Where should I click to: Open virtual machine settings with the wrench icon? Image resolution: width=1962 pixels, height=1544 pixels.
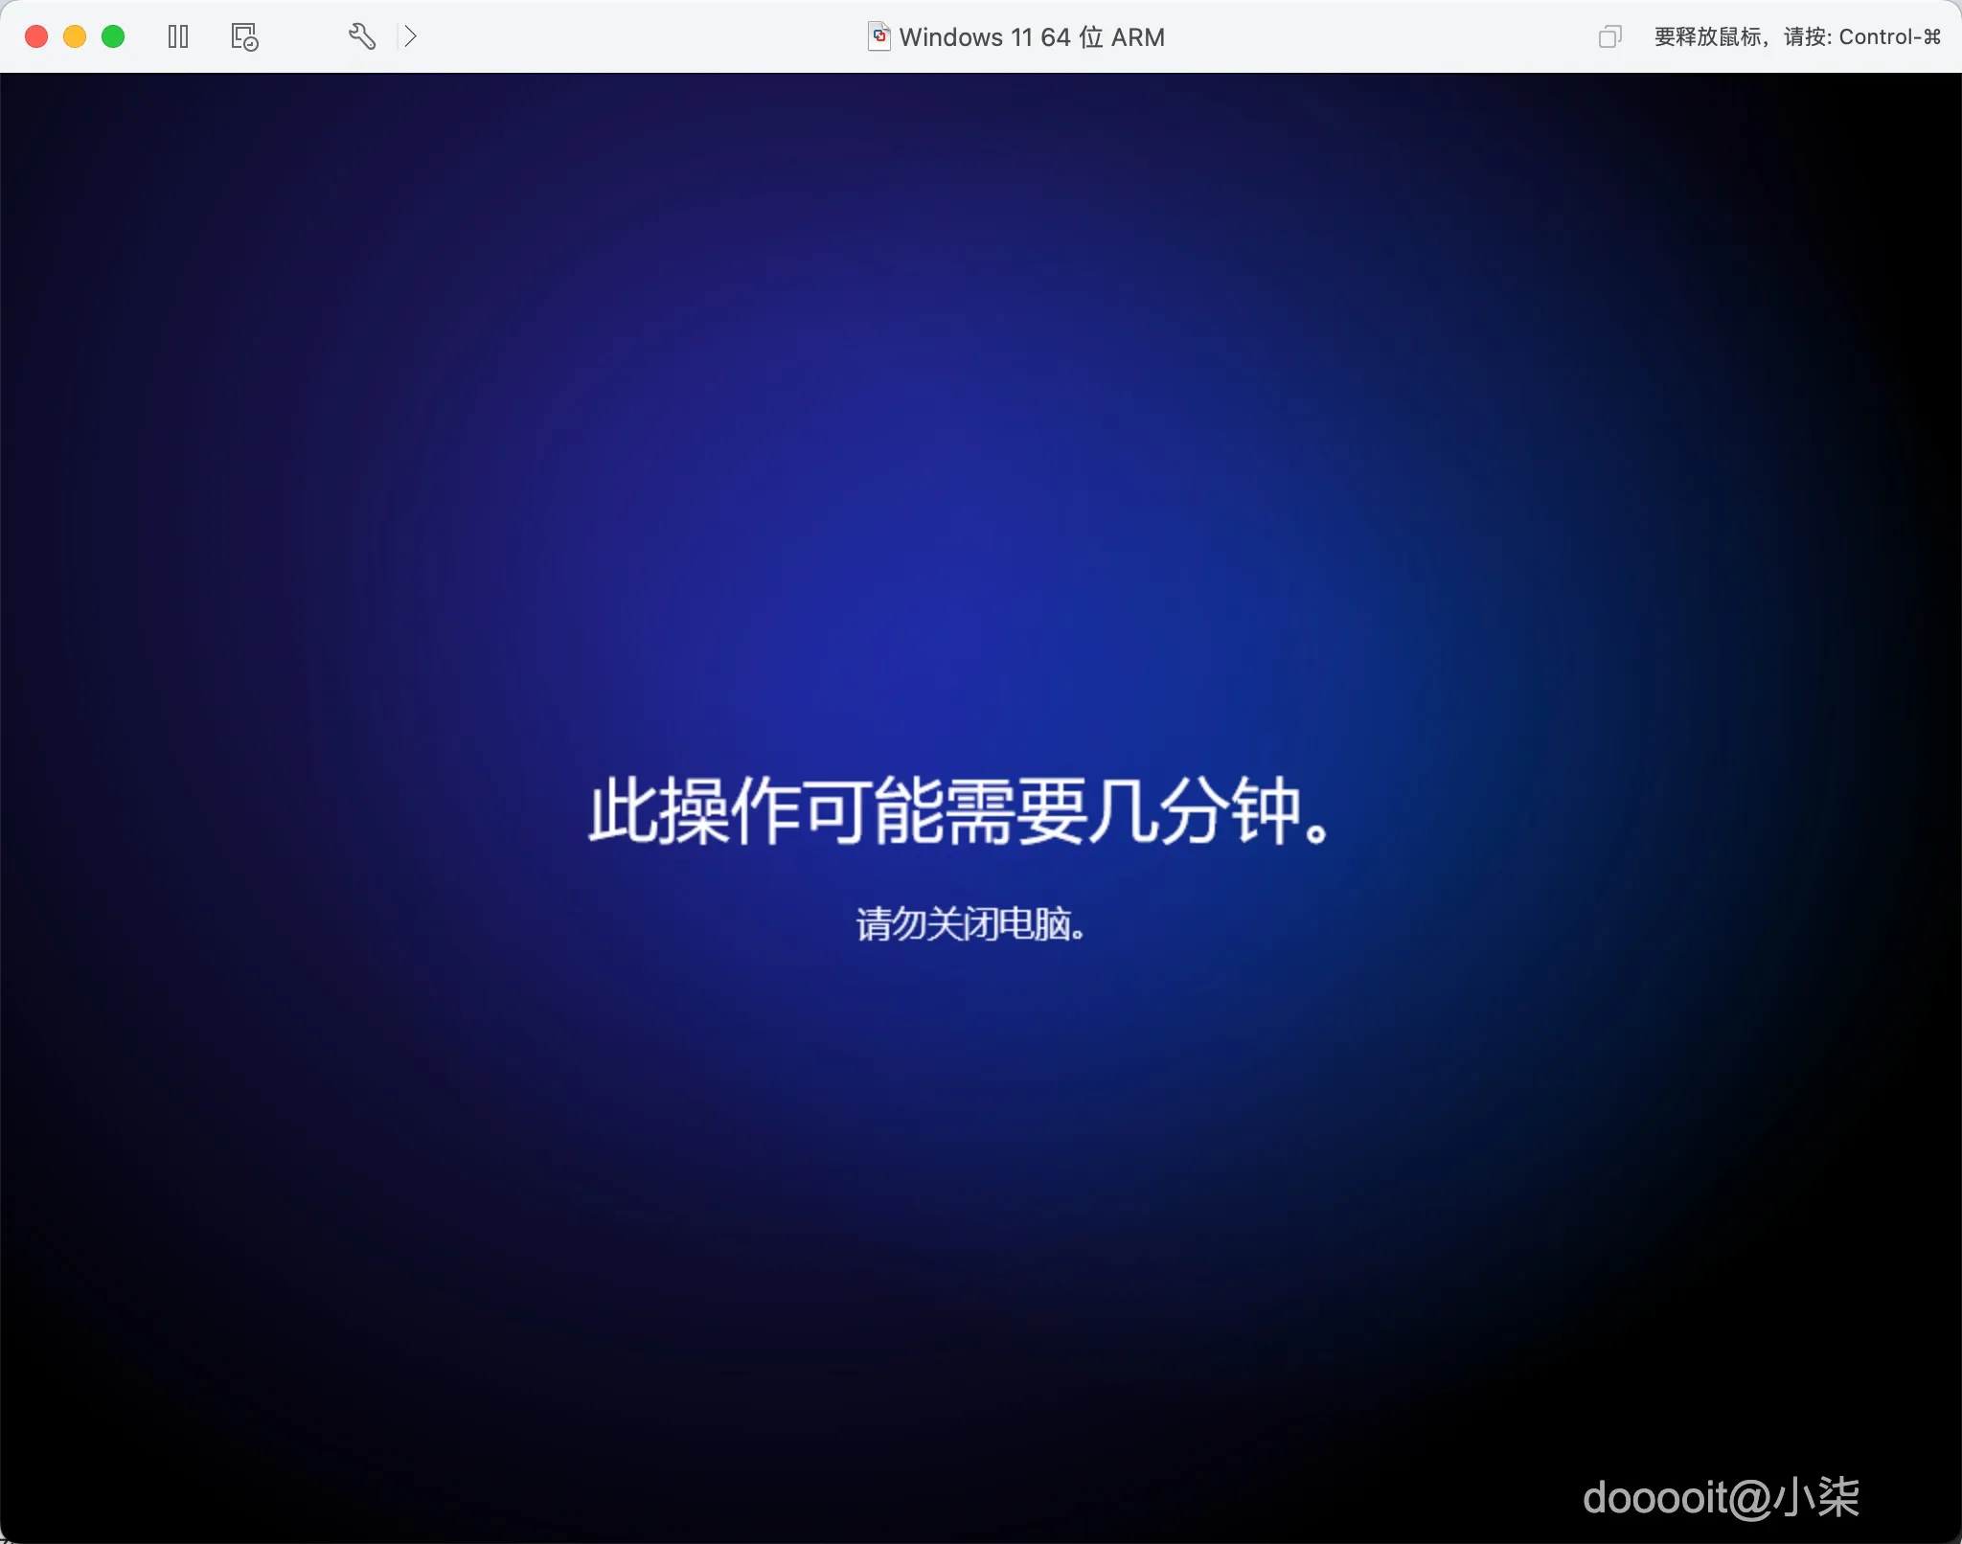(361, 36)
